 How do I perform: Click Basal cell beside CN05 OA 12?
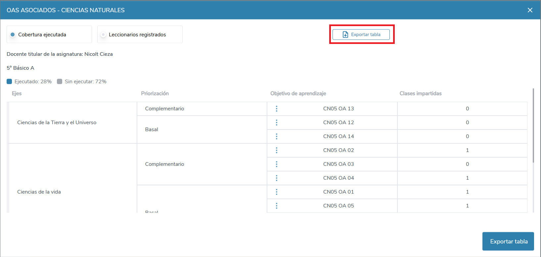(x=202, y=129)
